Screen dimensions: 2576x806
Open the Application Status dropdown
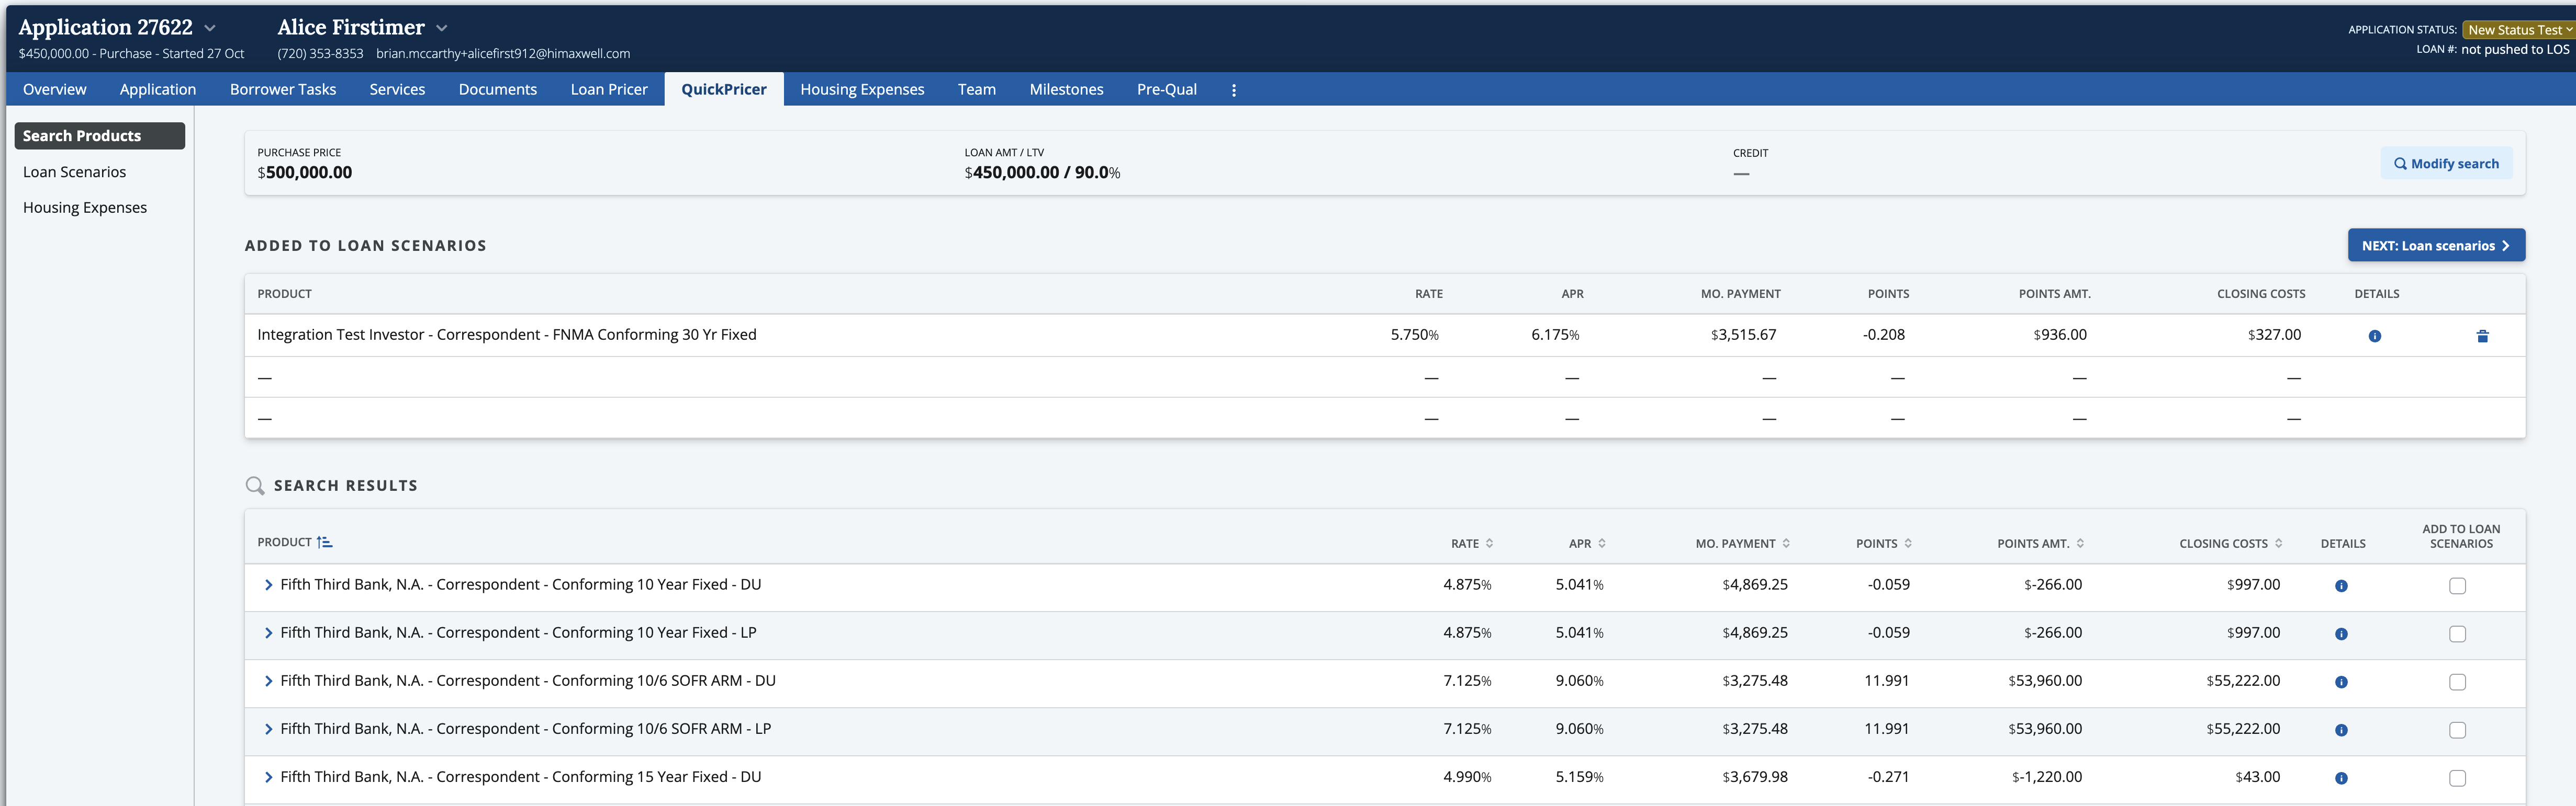click(x=2518, y=30)
